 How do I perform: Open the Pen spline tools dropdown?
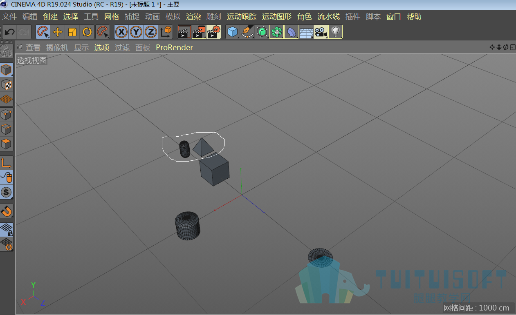pyautogui.click(x=247, y=32)
